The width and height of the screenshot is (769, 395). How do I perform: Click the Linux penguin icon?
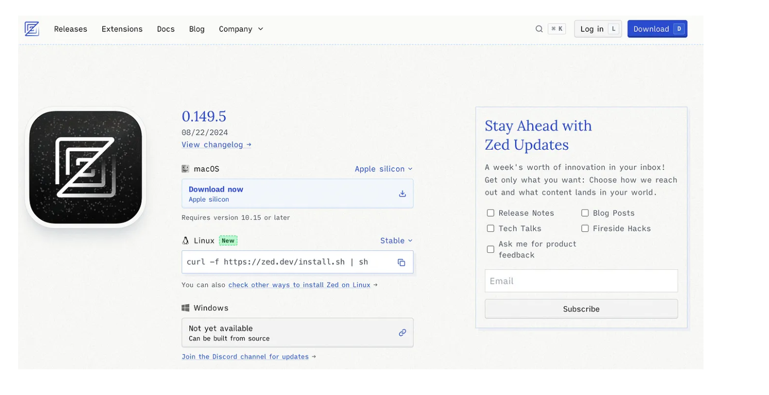(x=185, y=240)
